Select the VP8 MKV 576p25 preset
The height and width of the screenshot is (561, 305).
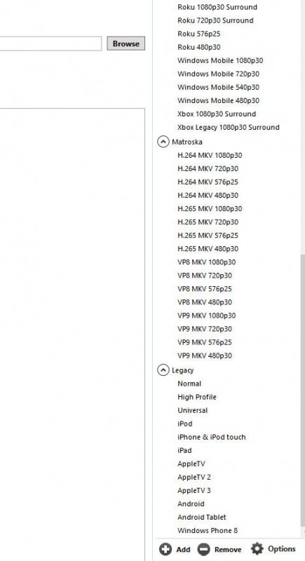[x=205, y=289]
